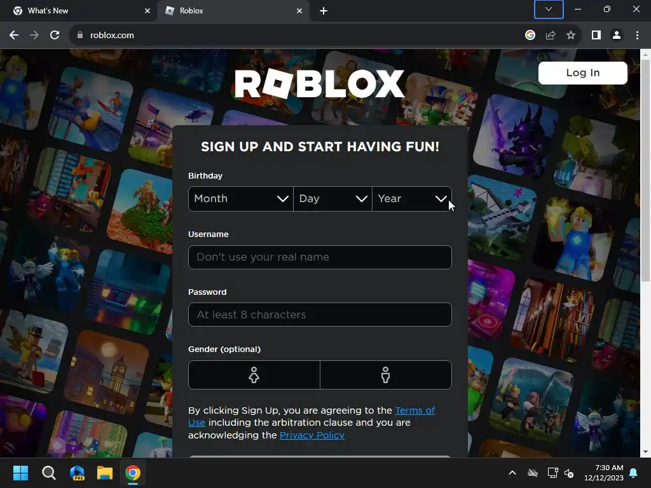Click the surfing game thumbnail
Image resolution: width=651 pixels, height=488 pixels.
(90, 109)
